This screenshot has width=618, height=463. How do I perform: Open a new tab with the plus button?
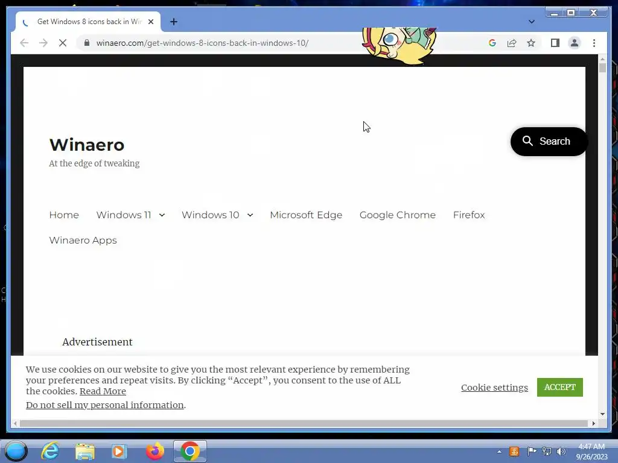174,22
